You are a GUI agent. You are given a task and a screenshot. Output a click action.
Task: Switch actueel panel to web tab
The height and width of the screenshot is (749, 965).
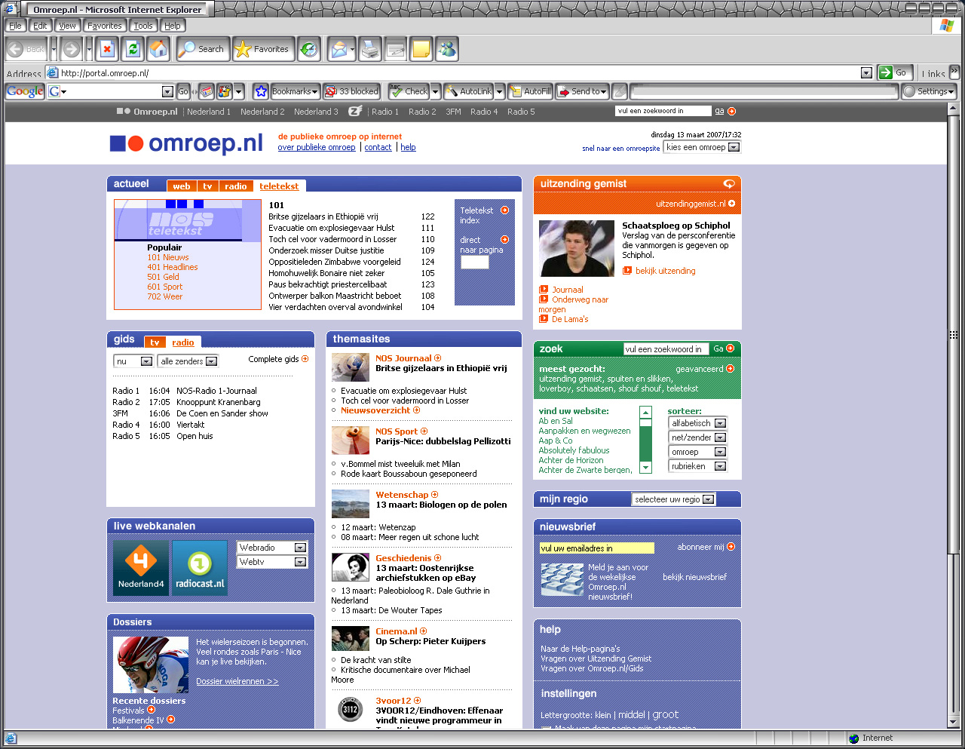[182, 186]
